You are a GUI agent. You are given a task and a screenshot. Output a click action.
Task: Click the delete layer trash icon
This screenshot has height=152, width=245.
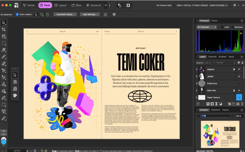[242, 104]
